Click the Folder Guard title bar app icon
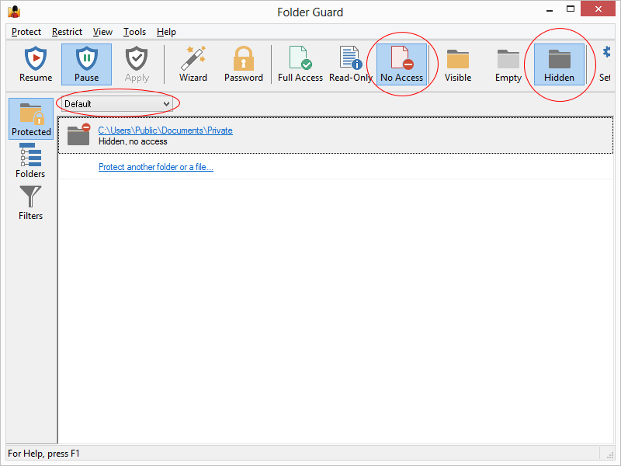This screenshot has width=621, height=466. click(x=13, y=12)
